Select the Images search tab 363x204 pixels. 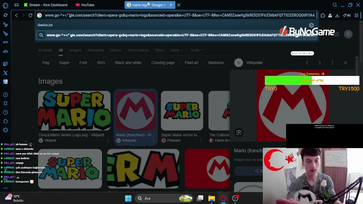point(75,50)
